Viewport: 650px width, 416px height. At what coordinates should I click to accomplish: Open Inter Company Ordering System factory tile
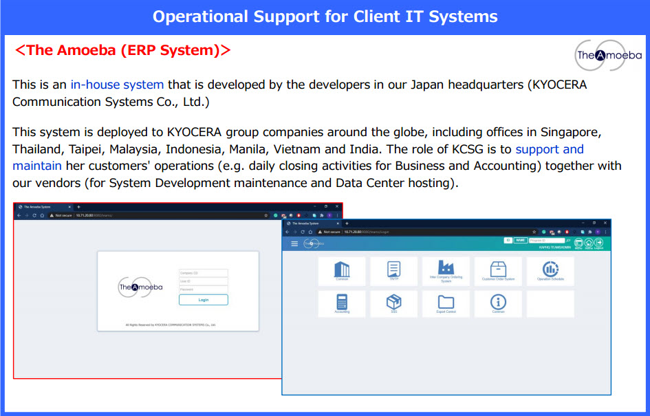point(446,271)
